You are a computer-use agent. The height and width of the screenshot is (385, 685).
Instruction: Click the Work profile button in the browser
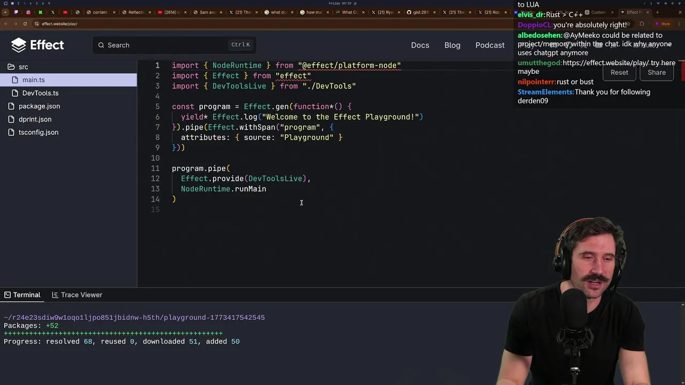click(663, 24)
